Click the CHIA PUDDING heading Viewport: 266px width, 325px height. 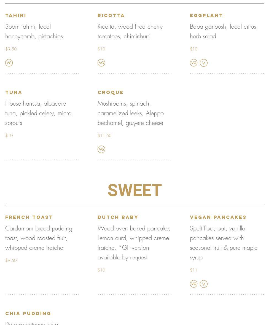pos(28,313)
